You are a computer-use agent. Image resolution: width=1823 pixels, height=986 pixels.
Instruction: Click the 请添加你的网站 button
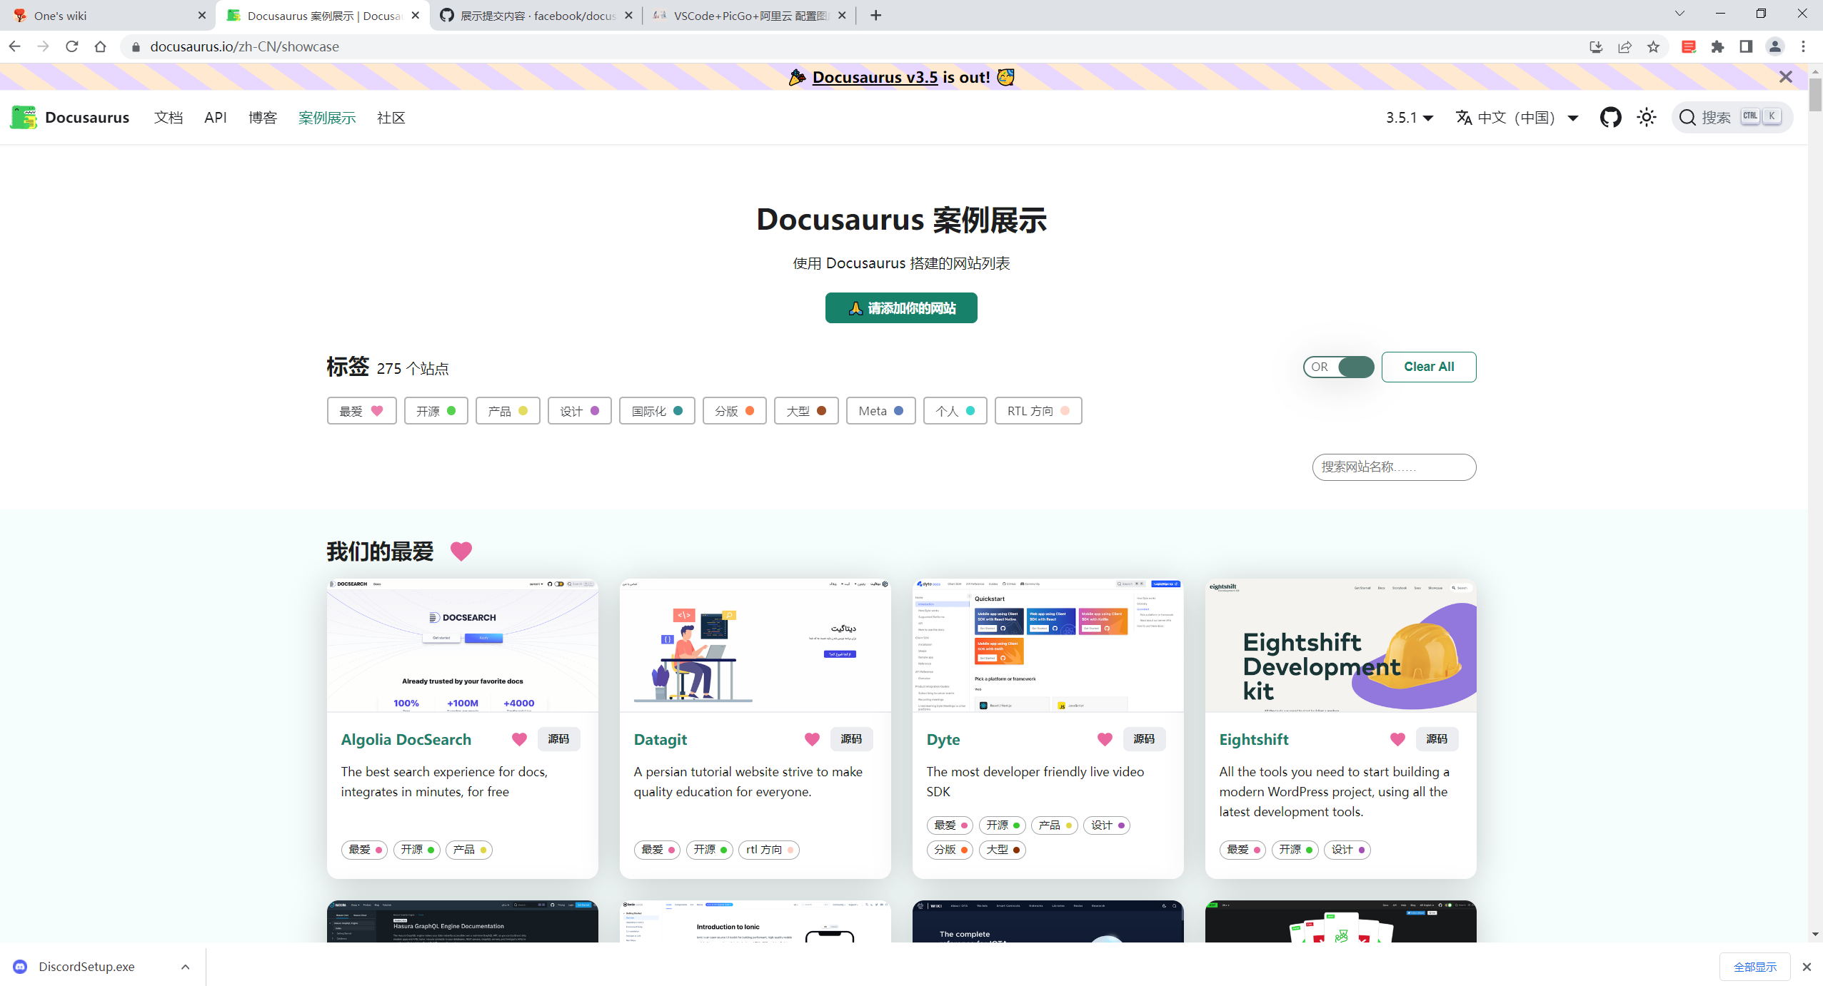(901, 308)
